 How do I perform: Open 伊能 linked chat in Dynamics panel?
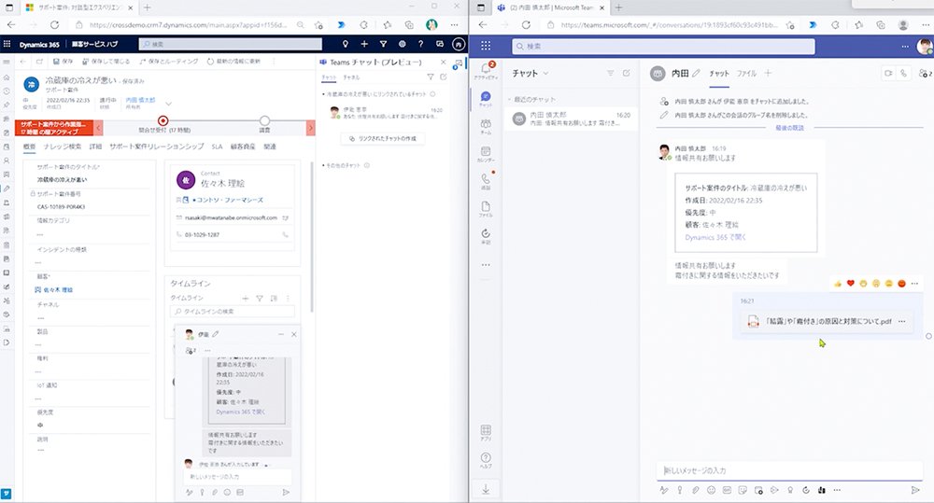pos(386,113)
